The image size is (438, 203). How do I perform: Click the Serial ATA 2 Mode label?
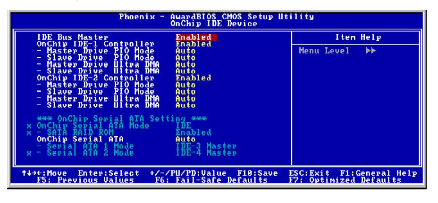[x=85, y=153]
